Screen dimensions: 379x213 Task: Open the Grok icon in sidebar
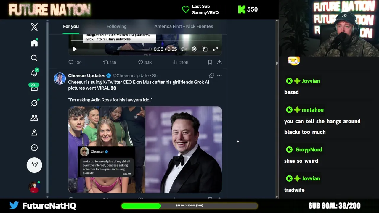[34, 103]
